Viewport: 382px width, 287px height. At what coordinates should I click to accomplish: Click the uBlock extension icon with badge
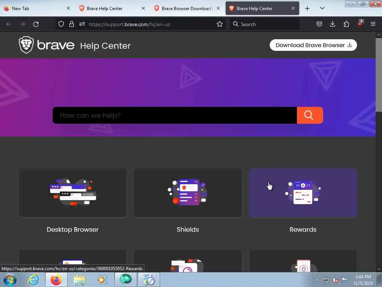point(360,24)
